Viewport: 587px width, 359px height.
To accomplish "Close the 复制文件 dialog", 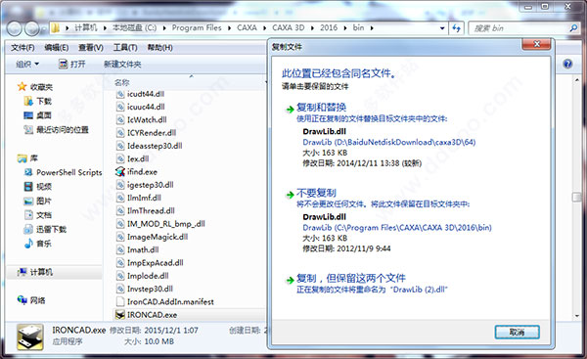I will click(536, 44).
